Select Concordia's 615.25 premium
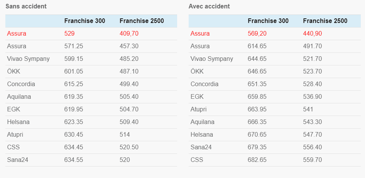The image size is (365, 178). click(x=74, y=84)
